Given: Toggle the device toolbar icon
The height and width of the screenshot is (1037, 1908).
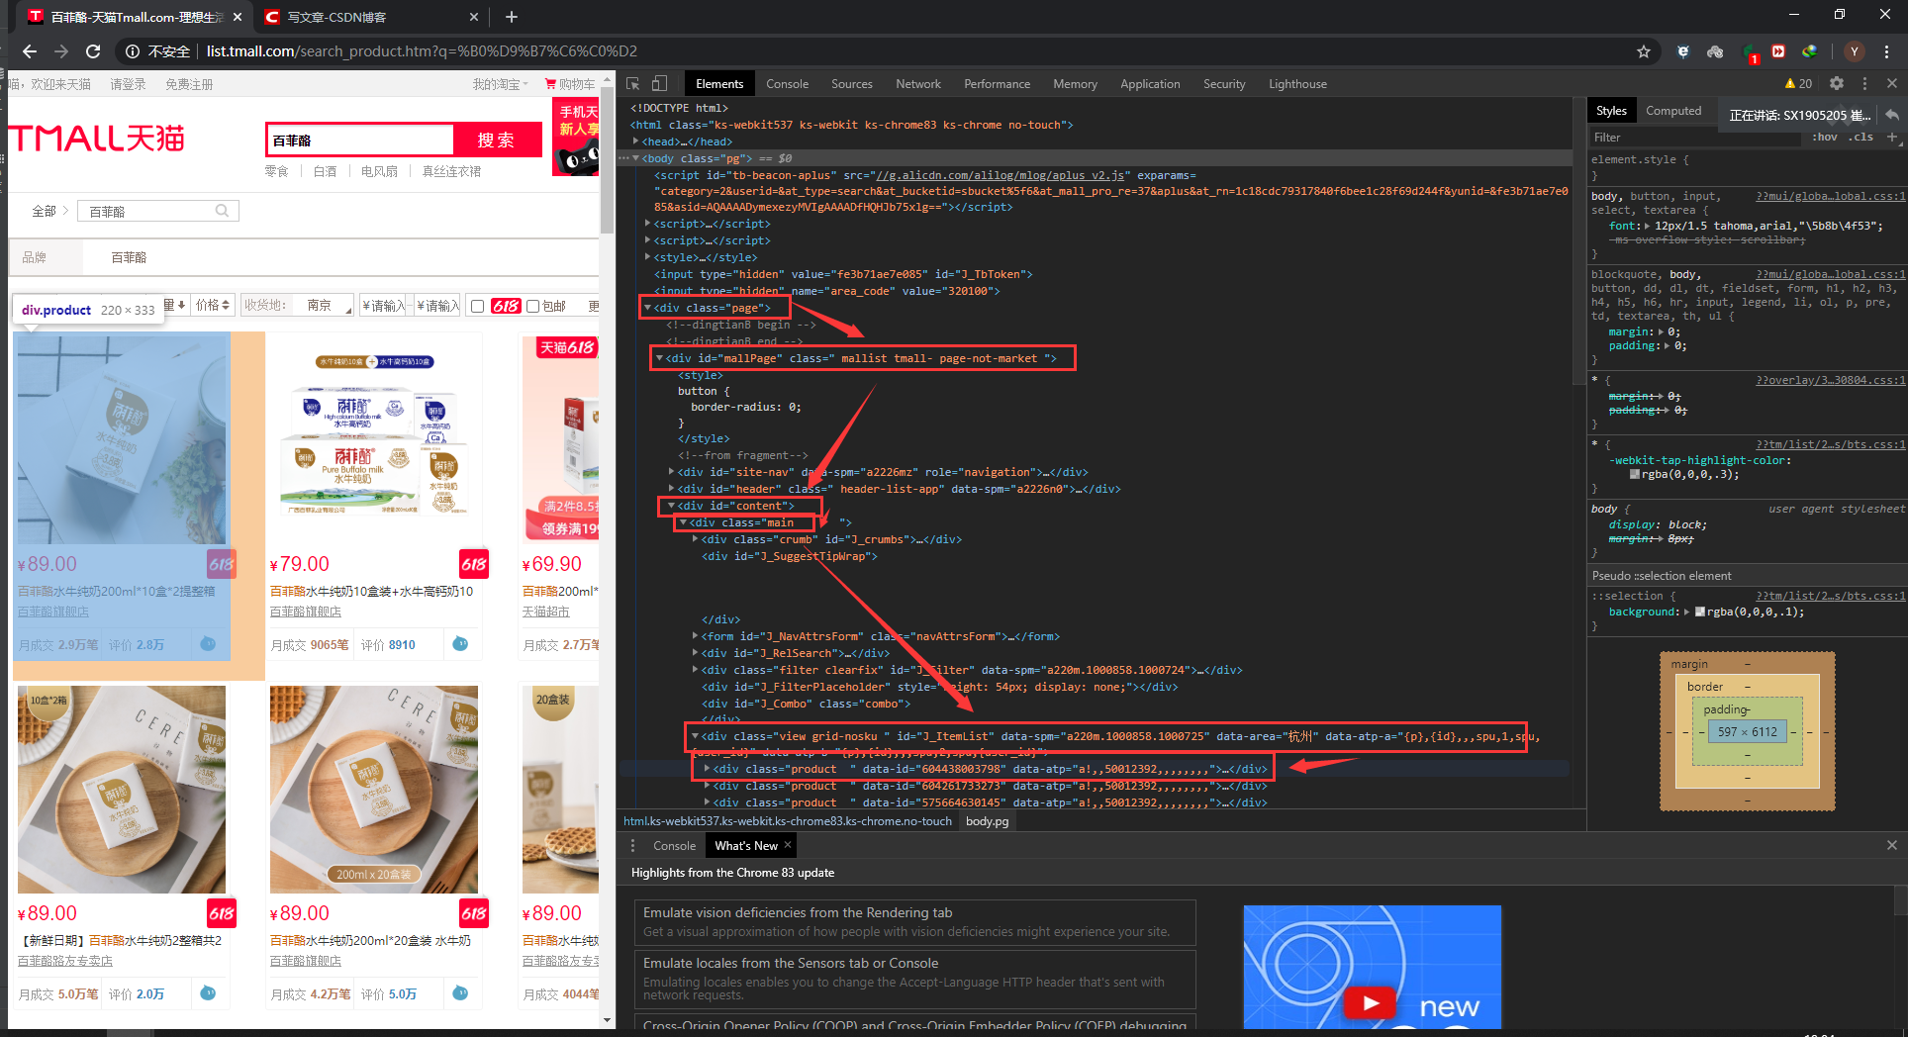Looking at the screenshot, I should tap(660, 84).
